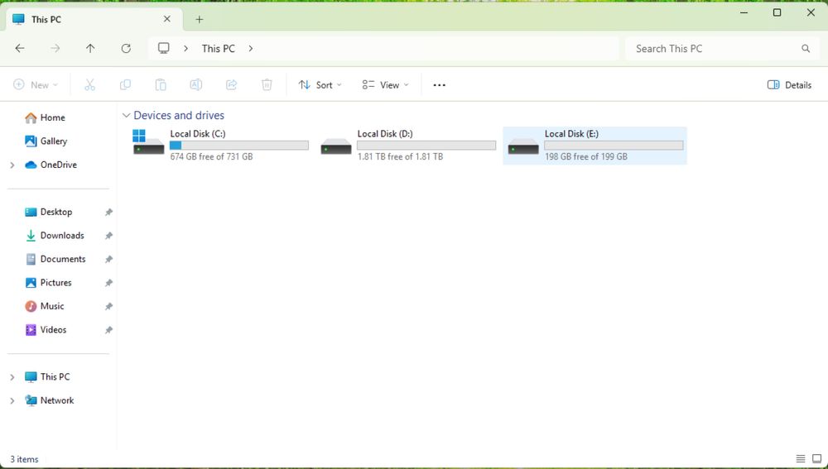Add a new tab
This screenshot has width=828, height=469.
[199, 20]
